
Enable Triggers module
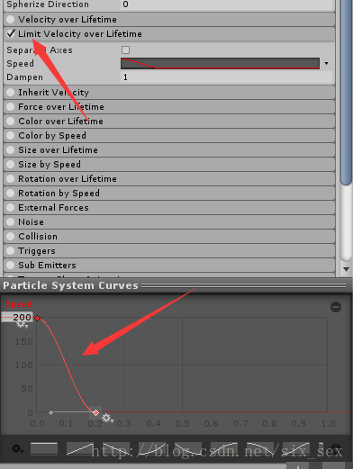pos(11,250)
